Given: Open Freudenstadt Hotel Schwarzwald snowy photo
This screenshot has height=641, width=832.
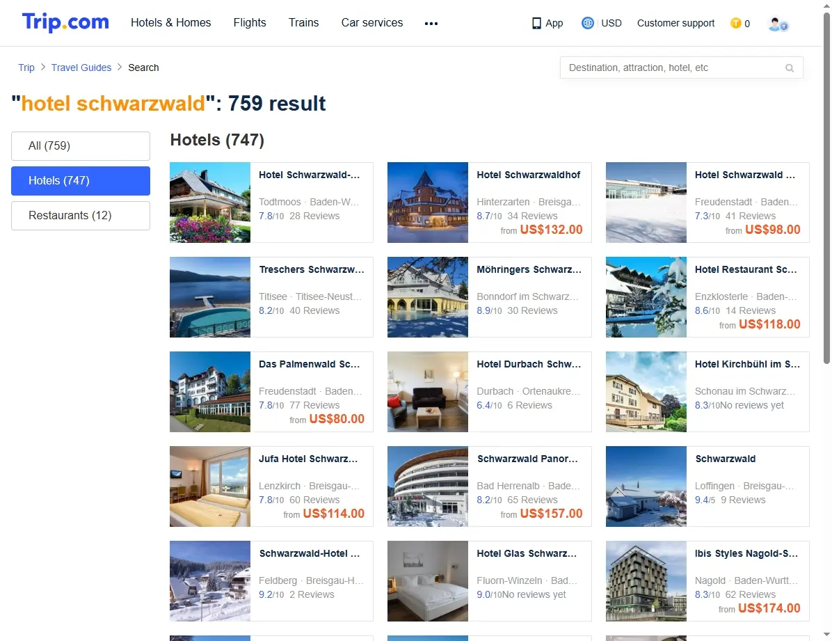Looking at the screenshot, I should pos(646,203).
